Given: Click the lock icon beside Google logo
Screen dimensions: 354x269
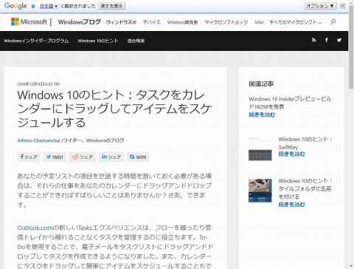Looking at the screenshot, I should tap(33, 6).
